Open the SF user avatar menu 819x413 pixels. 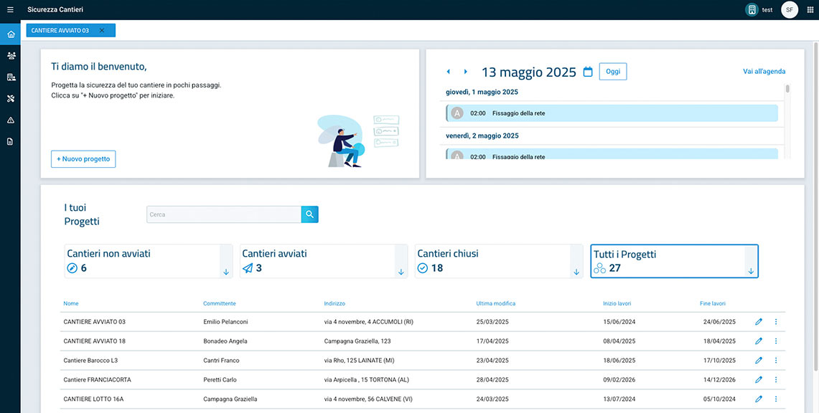[x=790, y=10]
